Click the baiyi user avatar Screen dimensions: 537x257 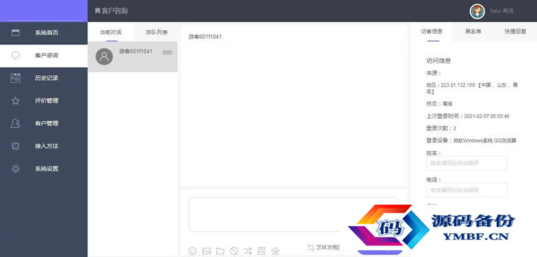477,11
